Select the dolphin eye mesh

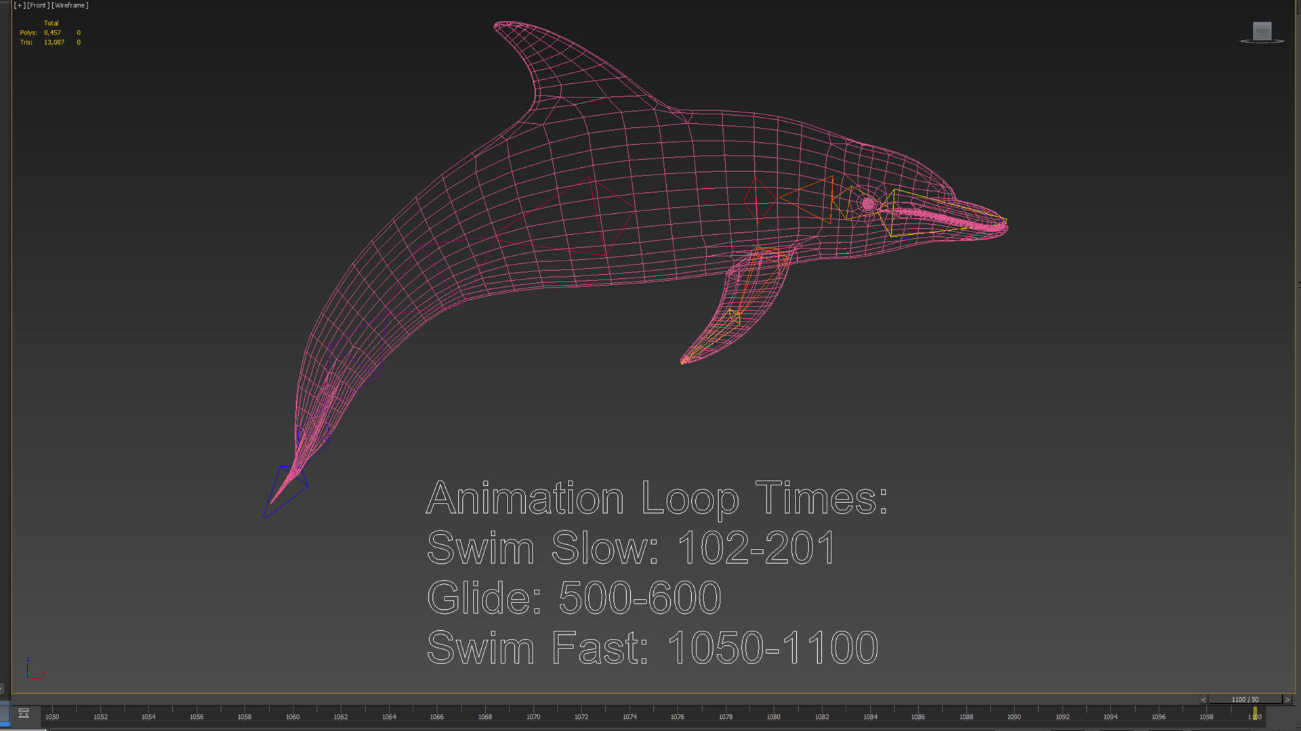coord(868,203)
